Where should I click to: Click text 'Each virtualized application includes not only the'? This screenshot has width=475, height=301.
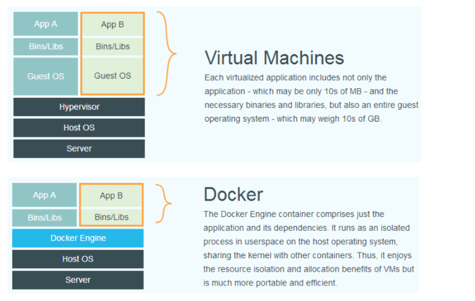[295, 78]
